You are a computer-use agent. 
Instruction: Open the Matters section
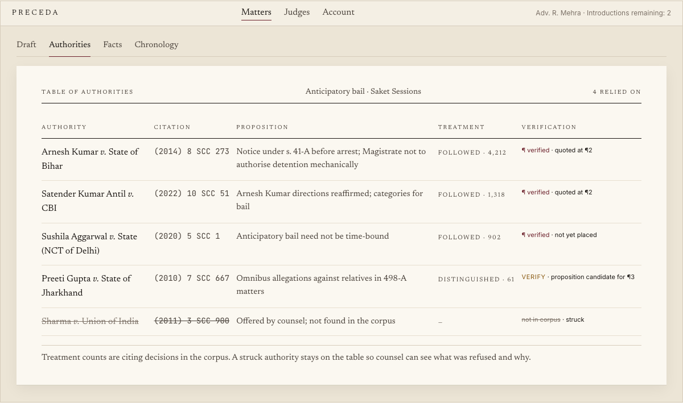point(256,13)
